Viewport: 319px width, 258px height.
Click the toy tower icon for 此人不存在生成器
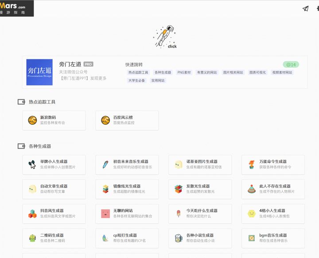[252, 189]
